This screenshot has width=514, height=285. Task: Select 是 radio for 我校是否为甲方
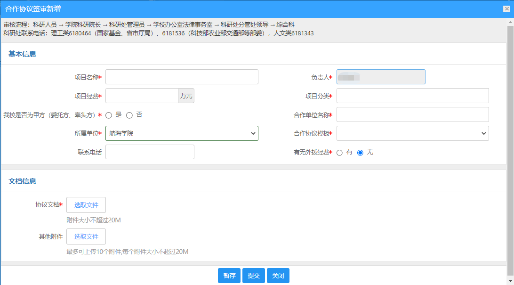coord(109,115)
